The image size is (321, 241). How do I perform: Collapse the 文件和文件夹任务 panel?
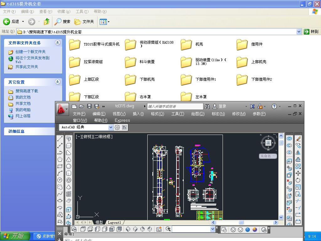click(x=57, y=43)
